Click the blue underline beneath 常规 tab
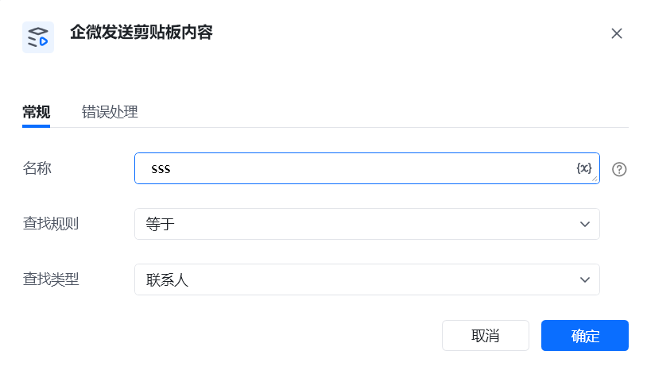The image size is (647, 370). click(37, 126)
